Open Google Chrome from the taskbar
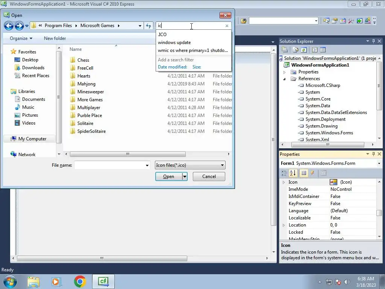 point(80,281)
